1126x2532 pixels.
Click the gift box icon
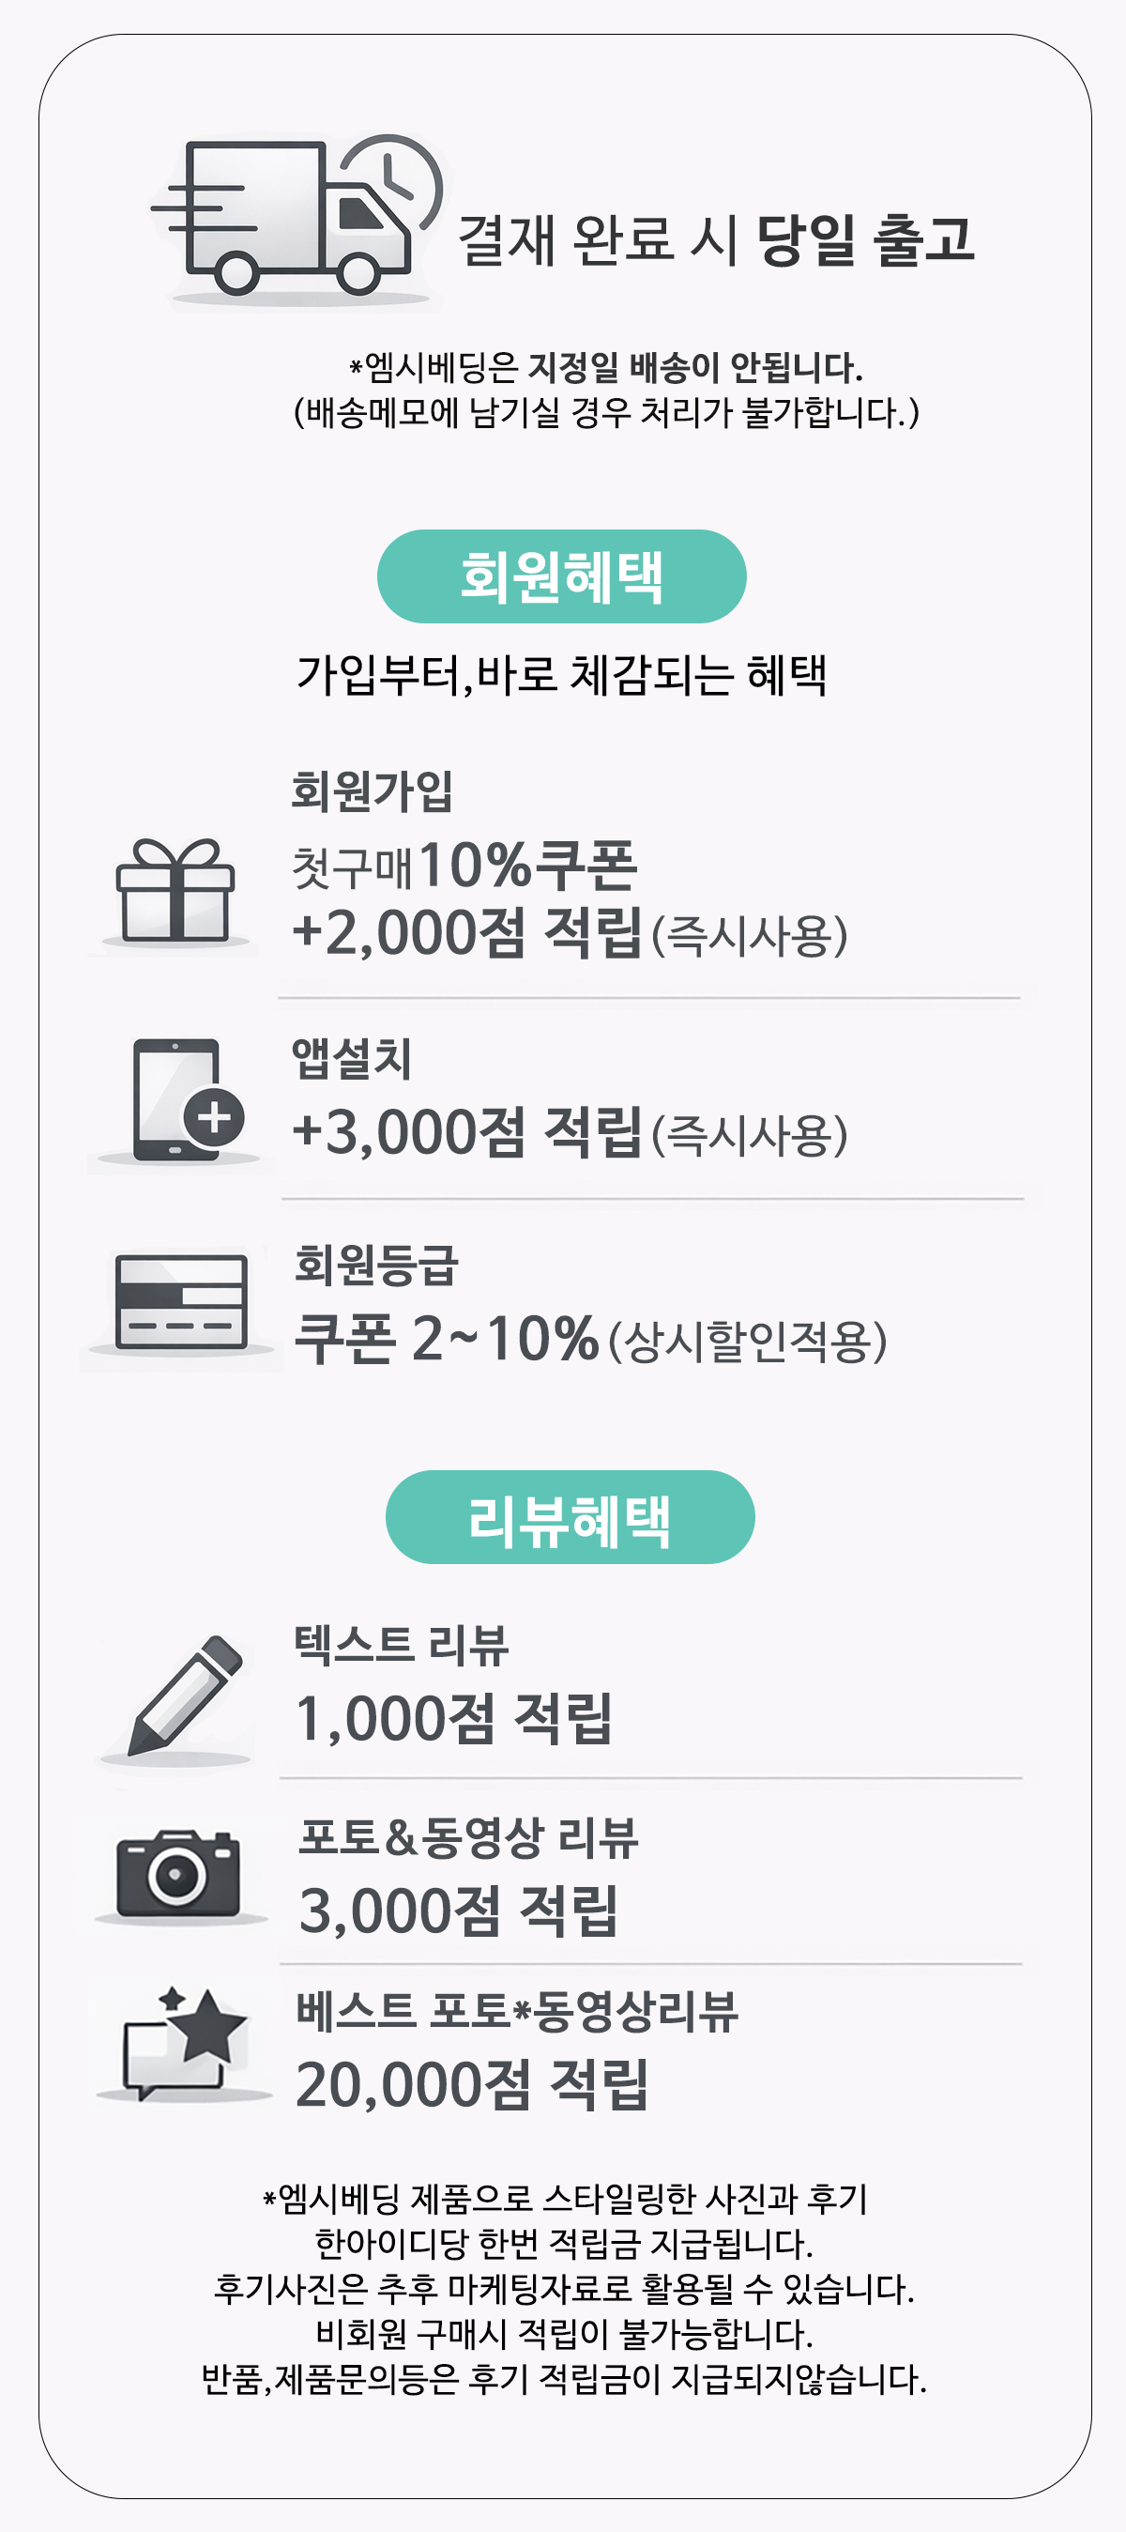(x=175, y=892)
